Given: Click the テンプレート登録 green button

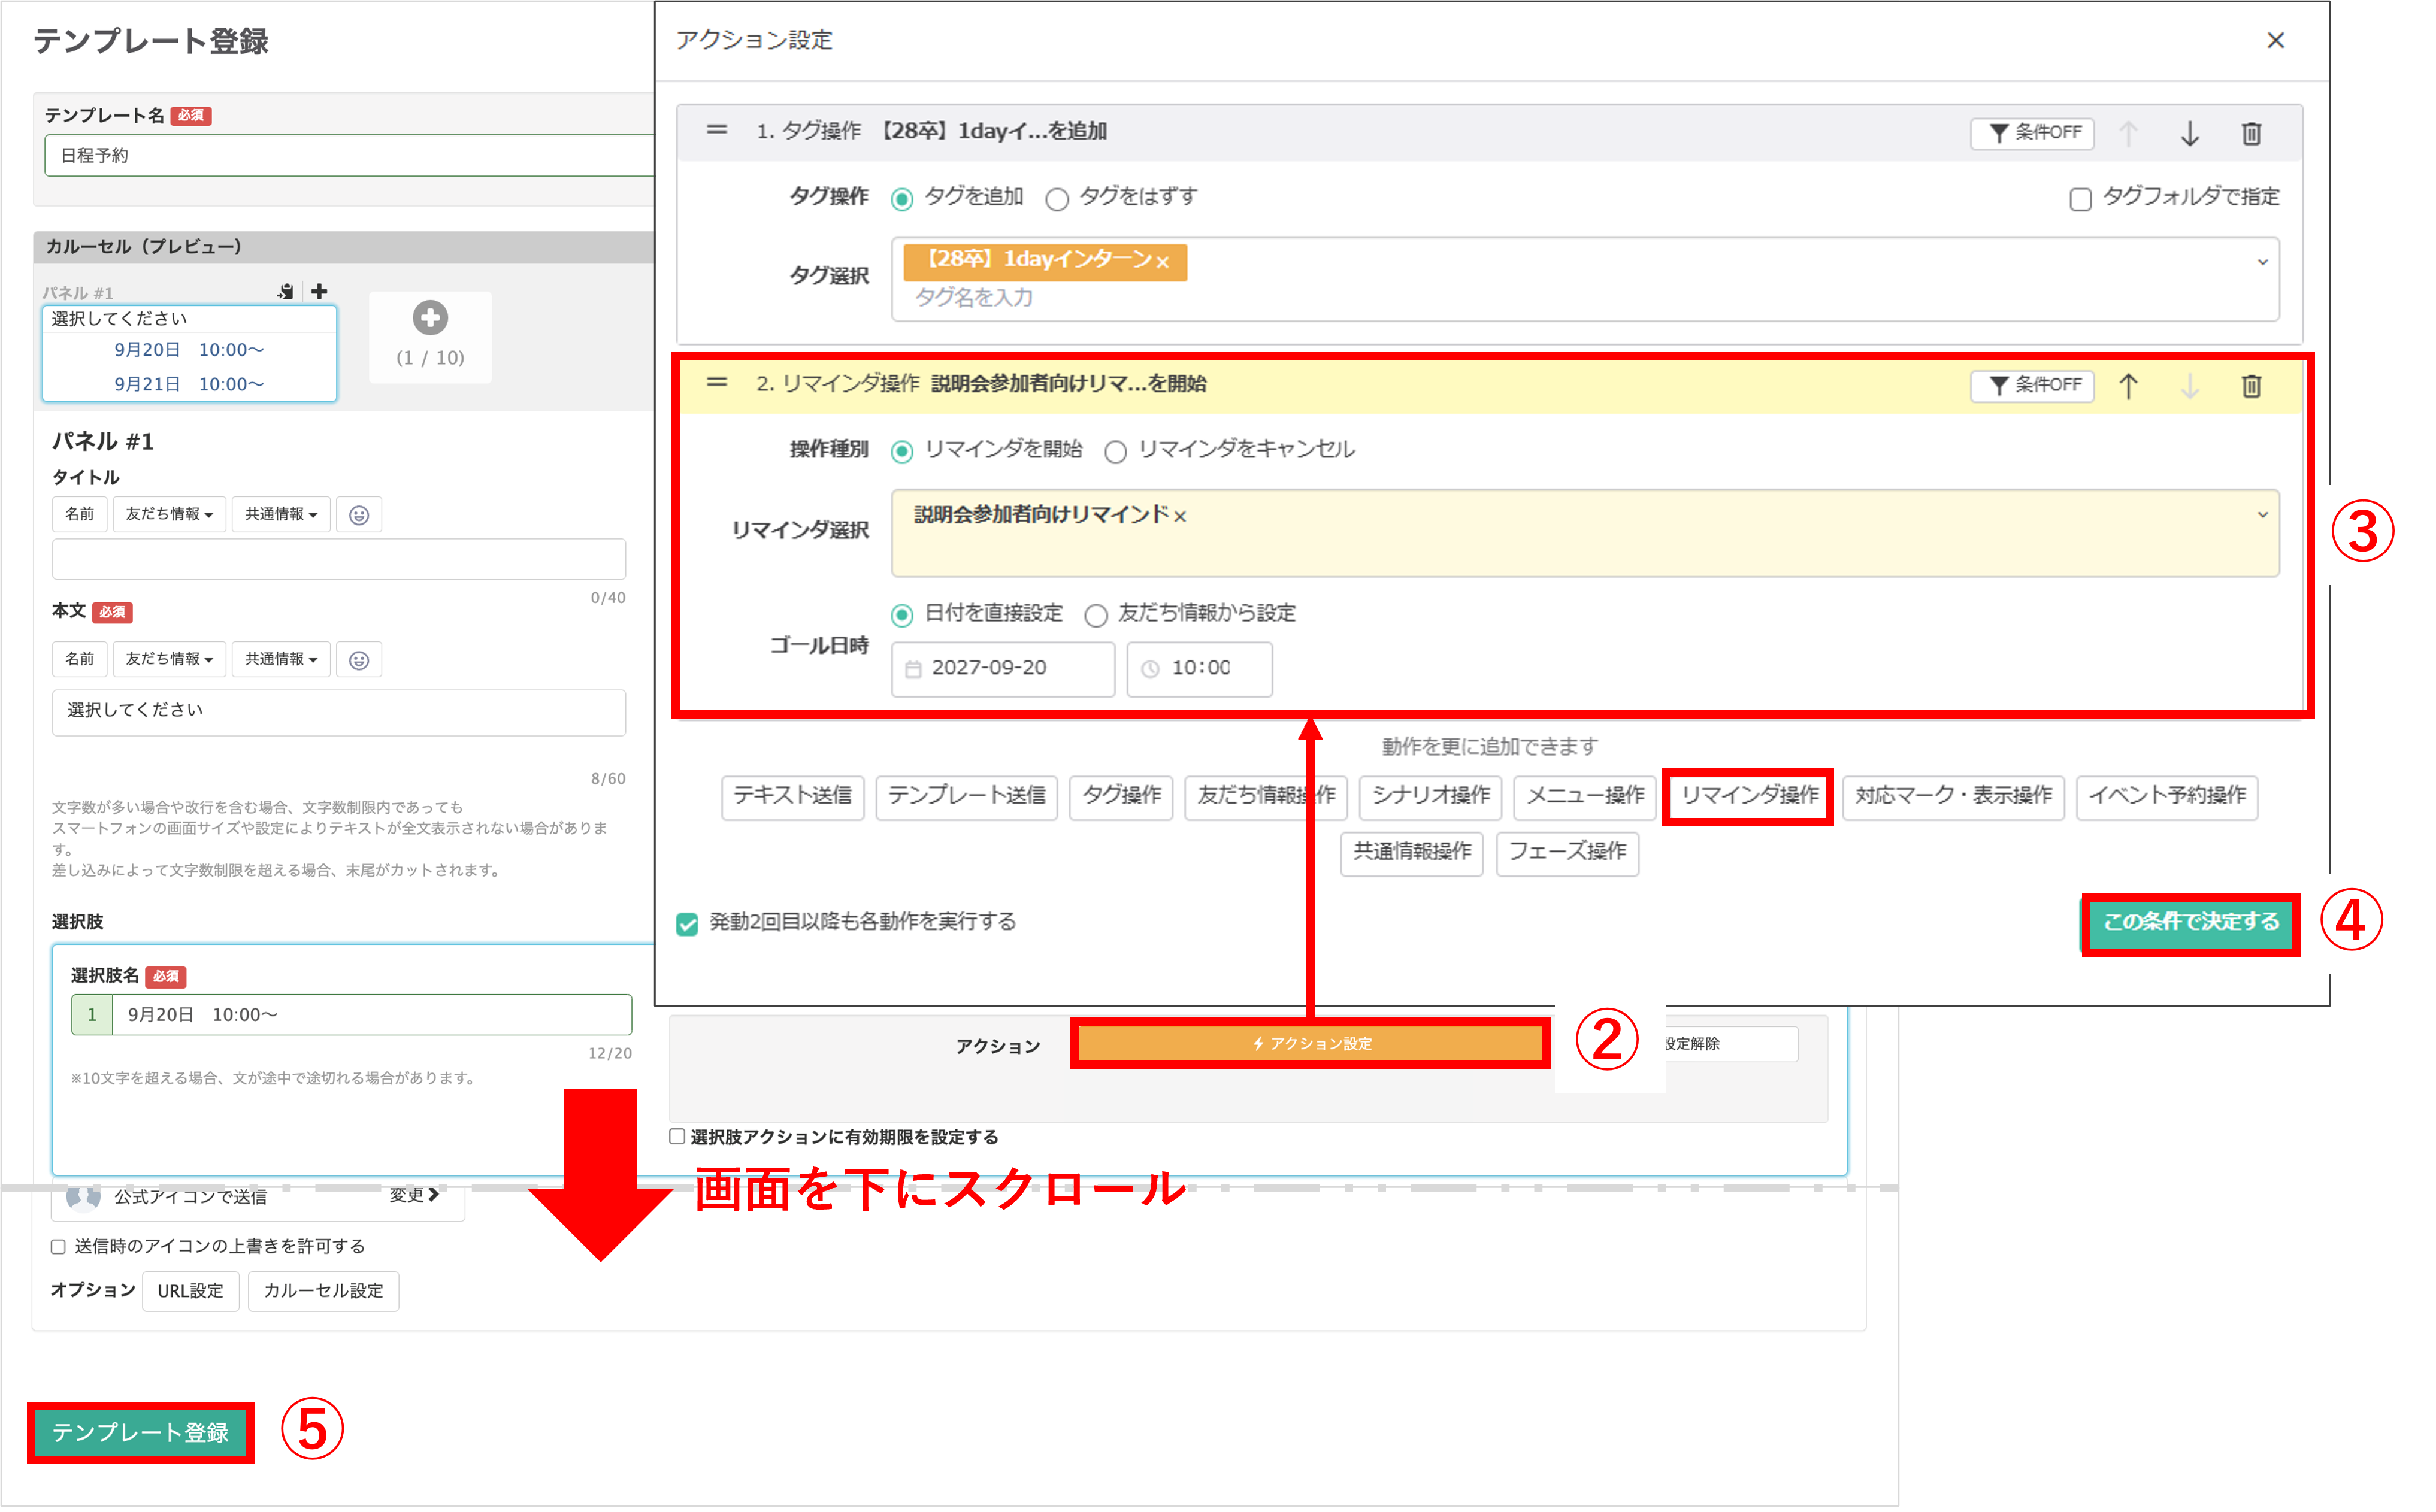Looking at the screenshot, I should pos(140,1432).
